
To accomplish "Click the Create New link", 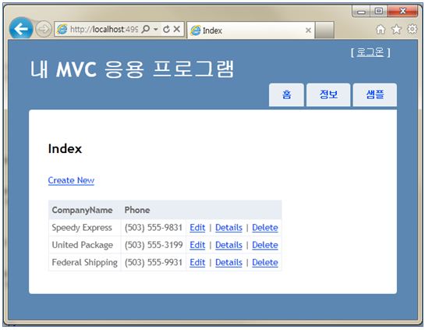I will pyautogui.click(x=71, y=180).
